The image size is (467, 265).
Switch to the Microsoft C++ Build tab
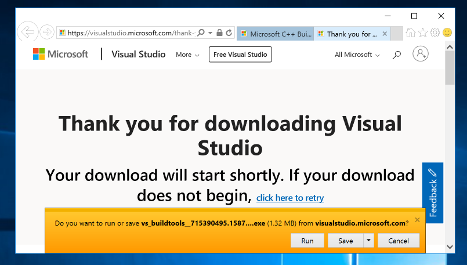pyautogui.click(x=276, y=34)
